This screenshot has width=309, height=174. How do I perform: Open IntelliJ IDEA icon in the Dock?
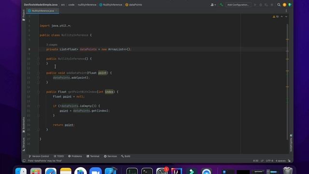pyautogui.click(x=177, y=171)
